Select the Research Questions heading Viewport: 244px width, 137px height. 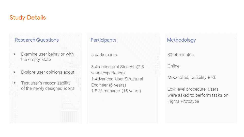(37, 40)
